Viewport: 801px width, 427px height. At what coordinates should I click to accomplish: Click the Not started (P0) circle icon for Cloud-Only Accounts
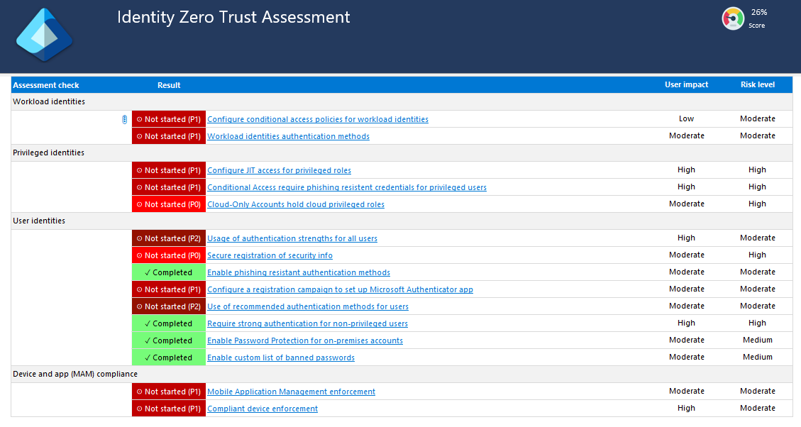[x=140, y=204]
